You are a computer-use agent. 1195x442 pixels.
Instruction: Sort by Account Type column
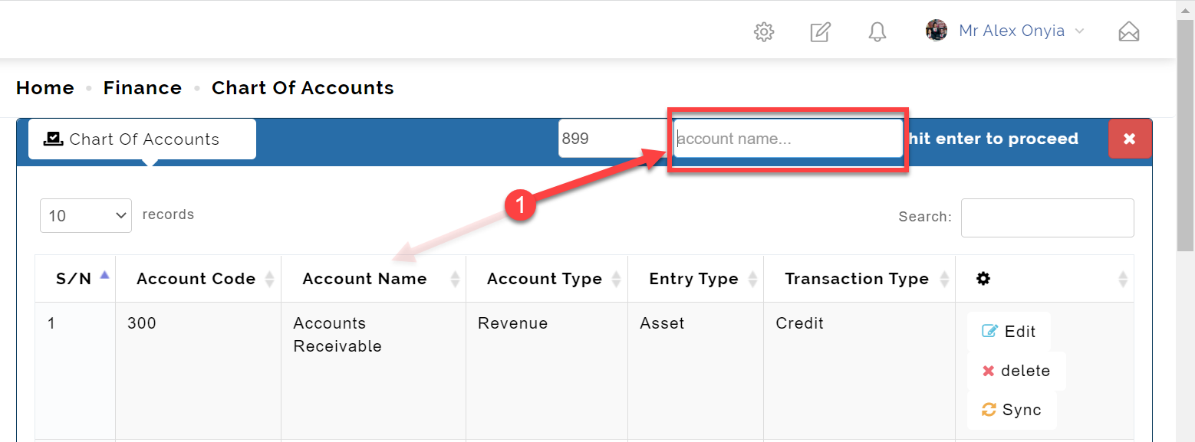[x=547, y=279]
